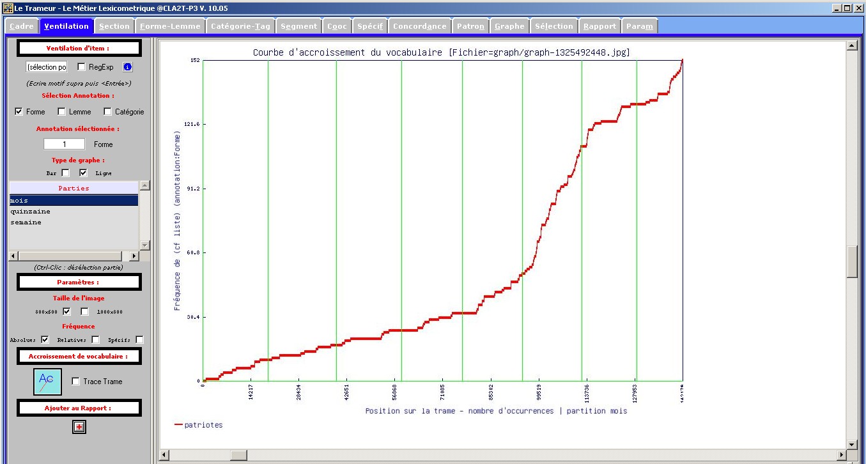Open the Patron tab
Viewport: 866px width, 464px height.
point(470,26)
